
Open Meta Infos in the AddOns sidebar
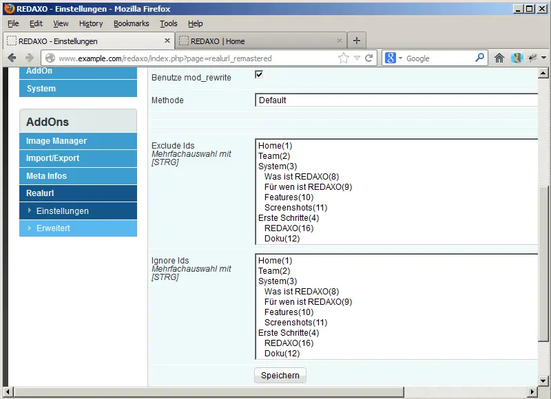tap(78, 176)
